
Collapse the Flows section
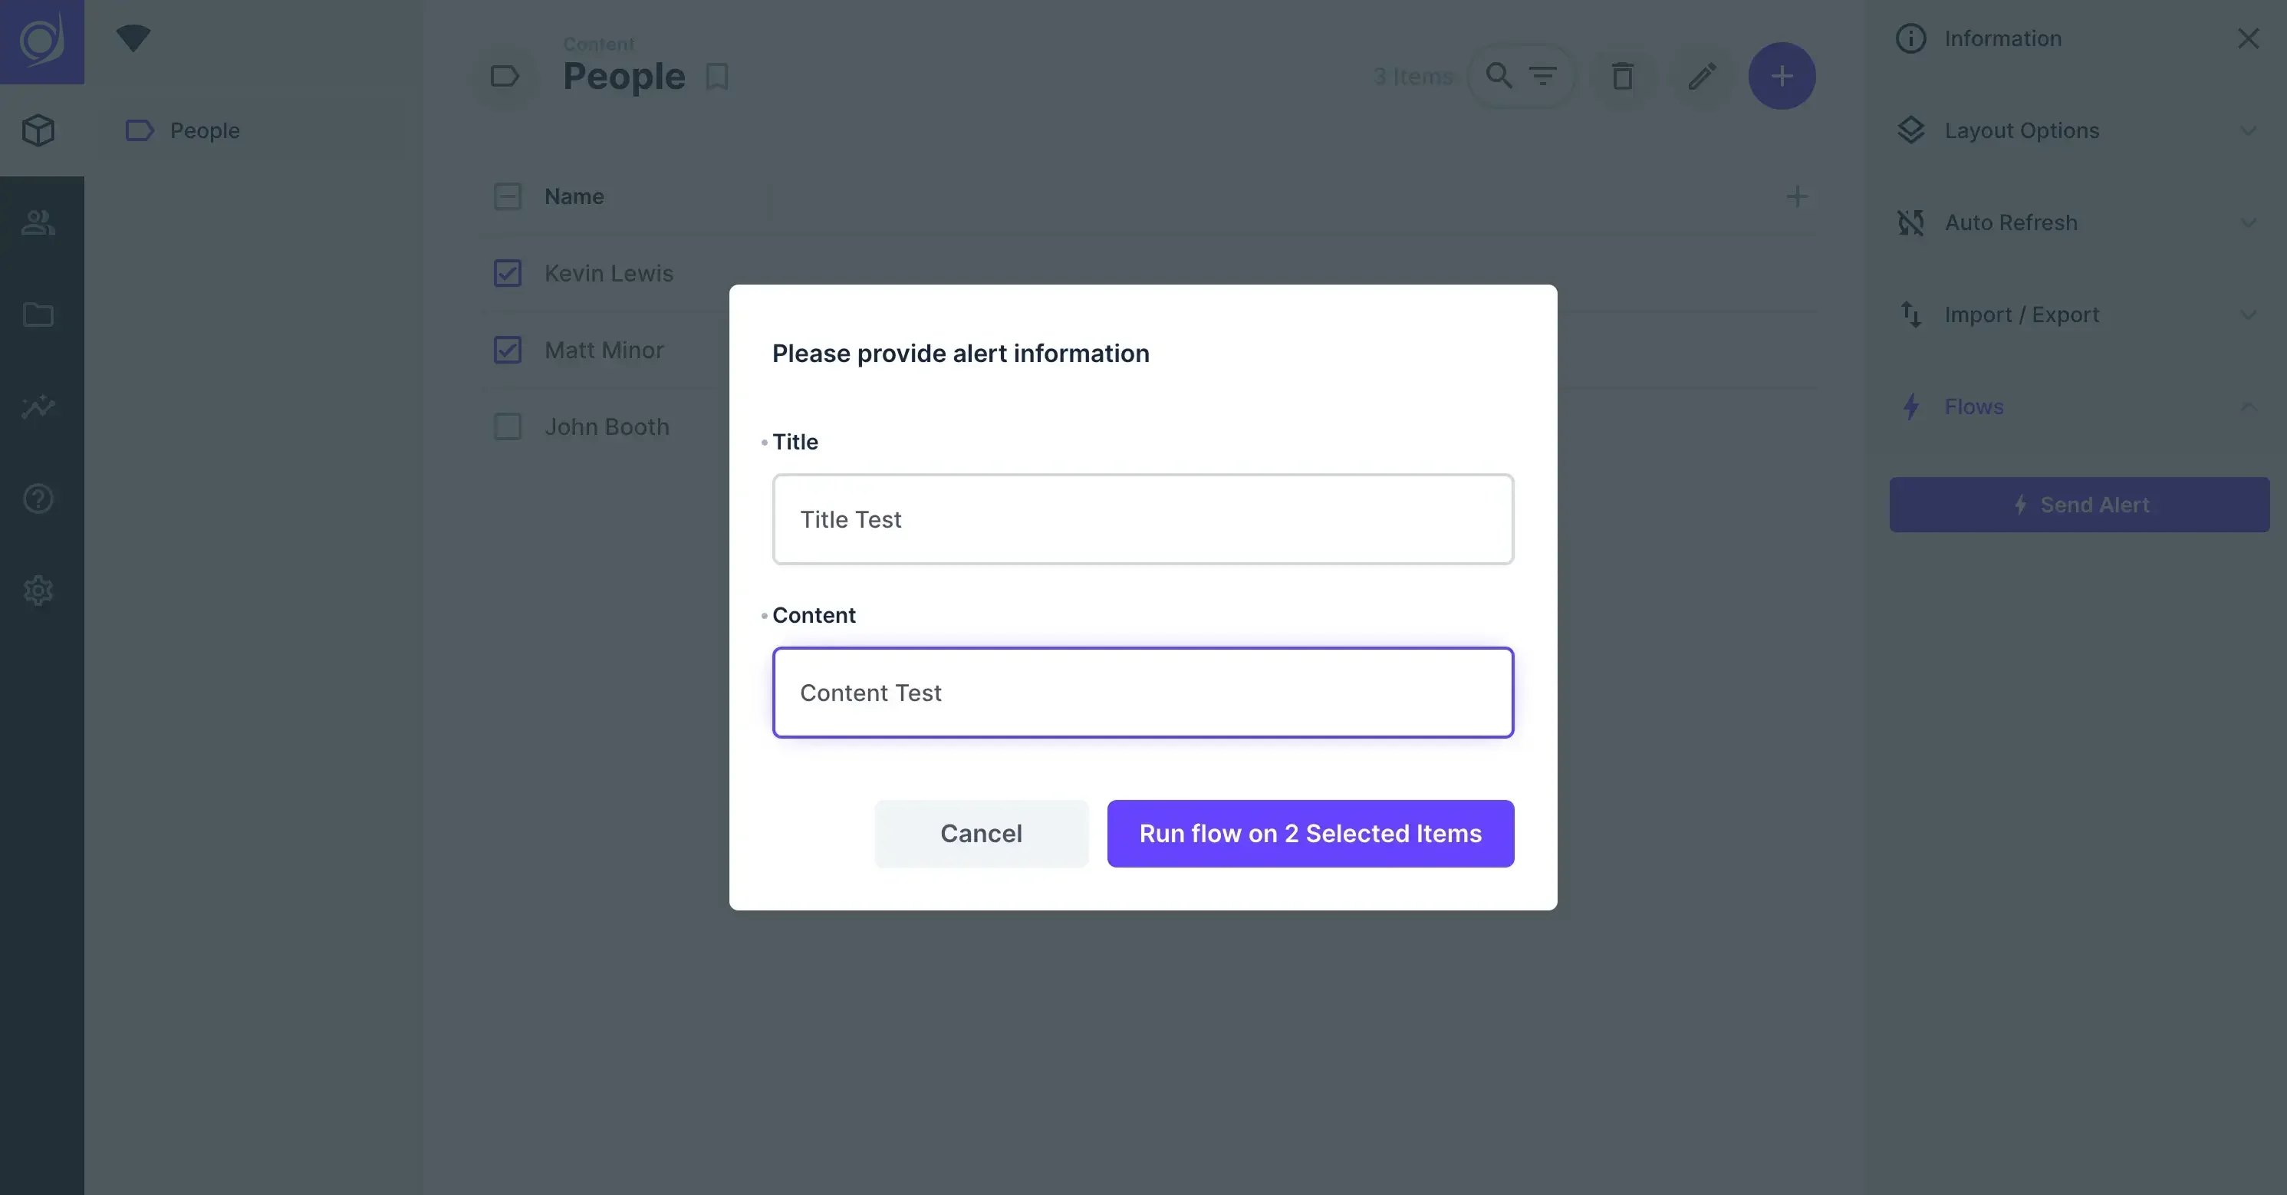click(2078, 407)
